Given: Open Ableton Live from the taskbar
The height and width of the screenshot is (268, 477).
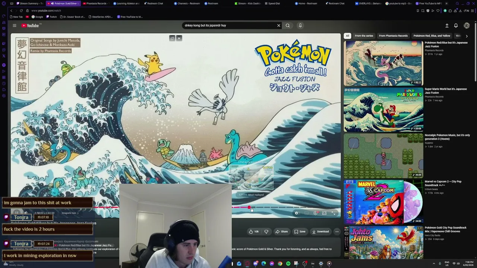Looking at the screenshot, I should point(313,264).
